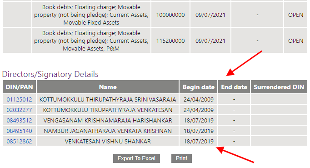
Task: Click name Vengasanam Krishnamaraja Harishankar
Action: pyautogui.click(x=108, y=121)
